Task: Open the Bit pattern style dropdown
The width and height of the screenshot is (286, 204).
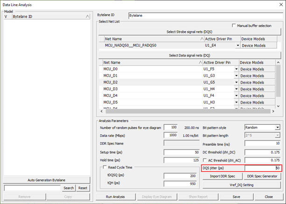Action: (278, 127)
